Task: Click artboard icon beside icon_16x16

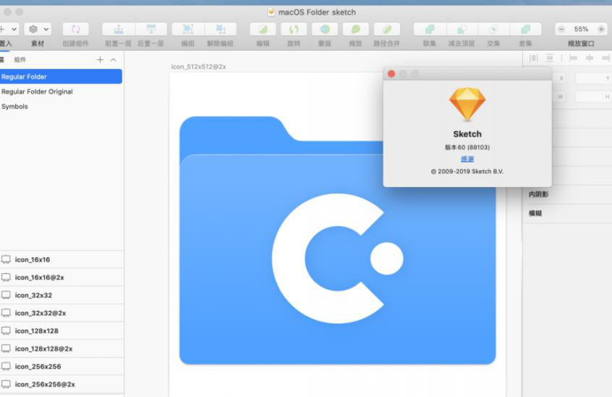Action: coord(6,259)
